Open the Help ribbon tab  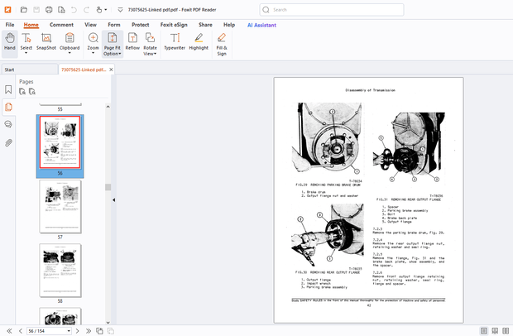click(229, 25)
